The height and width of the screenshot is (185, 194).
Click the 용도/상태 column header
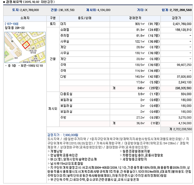tap(85, 18)
